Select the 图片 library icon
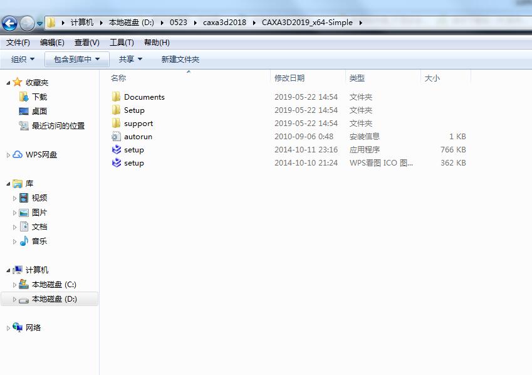The image size is (532, 375). point(24,213)
